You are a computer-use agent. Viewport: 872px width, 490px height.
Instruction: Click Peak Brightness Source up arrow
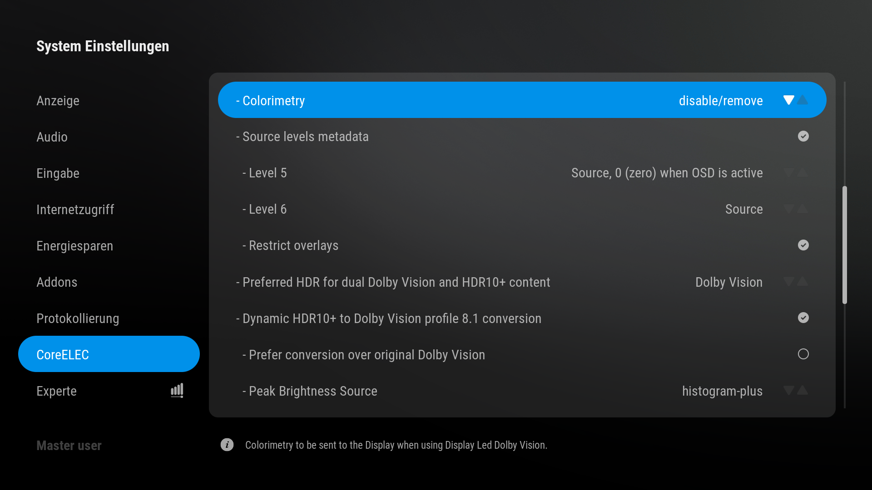pyautogui.click(x=803, y=390)
